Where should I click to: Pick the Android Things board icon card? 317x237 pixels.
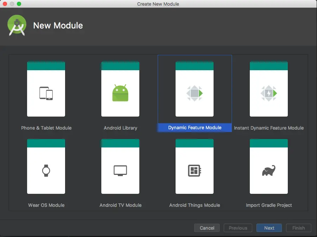195,166
